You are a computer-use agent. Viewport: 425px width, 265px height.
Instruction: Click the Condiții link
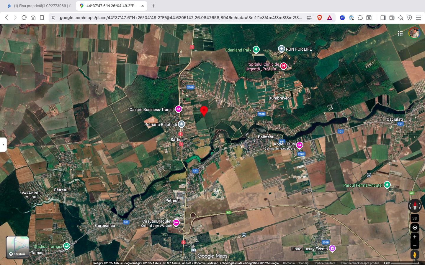[304, 263]
